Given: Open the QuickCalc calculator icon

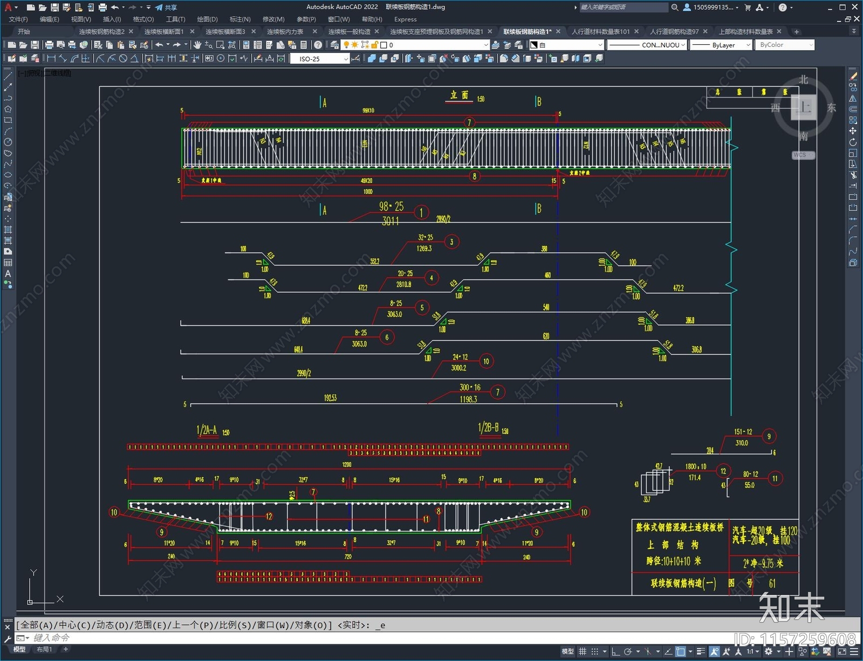Looking at the screenshot, I should [303, 45].
